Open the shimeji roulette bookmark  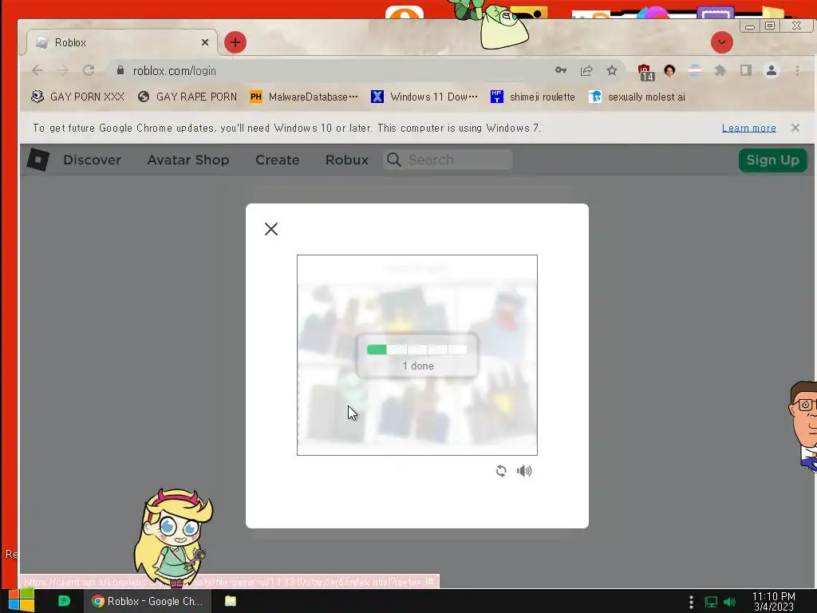pyautogui.click(x=532, y=97)
